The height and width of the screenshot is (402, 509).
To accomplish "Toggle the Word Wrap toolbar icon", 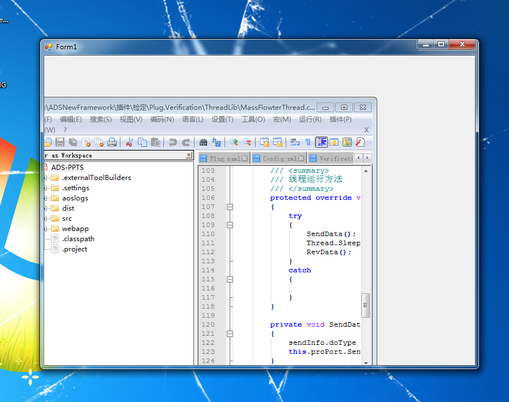I will coord(295,142).
